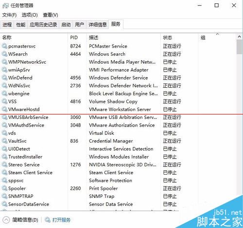Sort services by the 名称 column header

point(34,38)
